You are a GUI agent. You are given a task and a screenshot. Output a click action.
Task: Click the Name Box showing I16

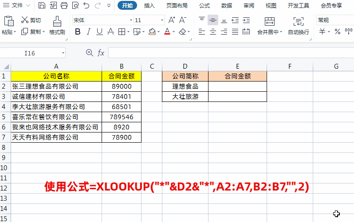click(29, 53)
